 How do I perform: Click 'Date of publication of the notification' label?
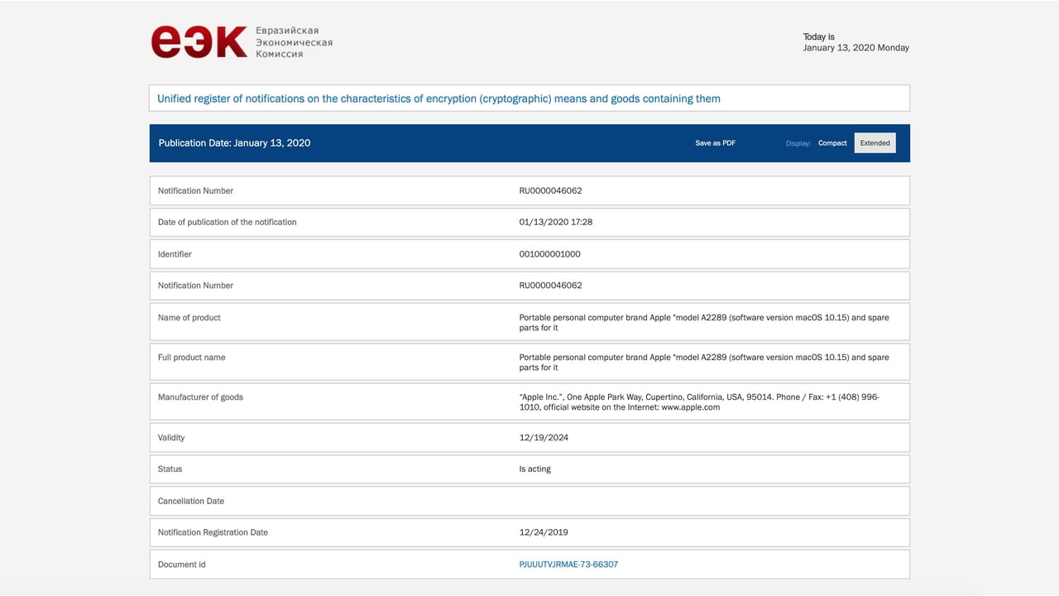click(228, 223)
